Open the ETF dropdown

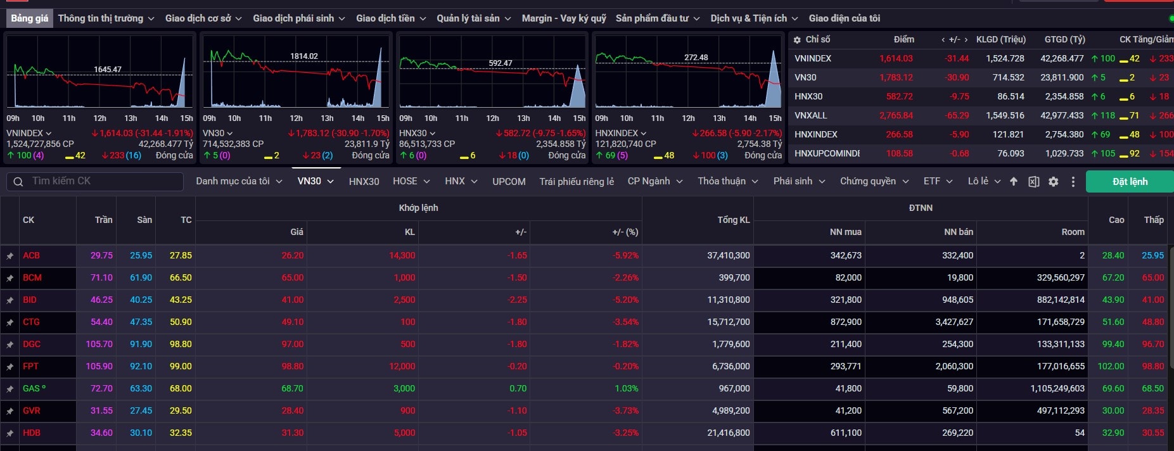click(938, 181)
